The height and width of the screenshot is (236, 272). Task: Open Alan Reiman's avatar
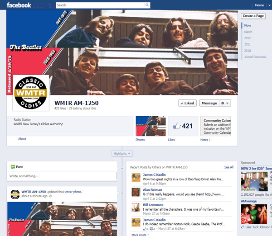[136, 192]
